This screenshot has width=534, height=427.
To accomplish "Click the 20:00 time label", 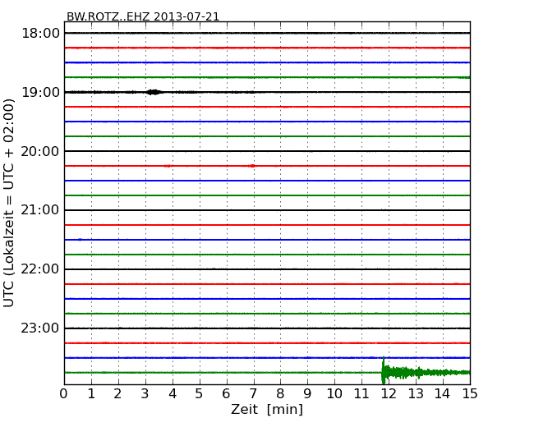I will 40,151.
